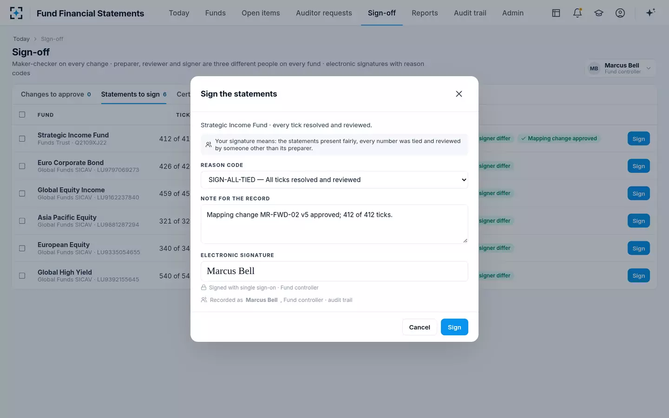Open the layout panel icon in header
This screenshot has height=418, width=669.
(556, 13)
